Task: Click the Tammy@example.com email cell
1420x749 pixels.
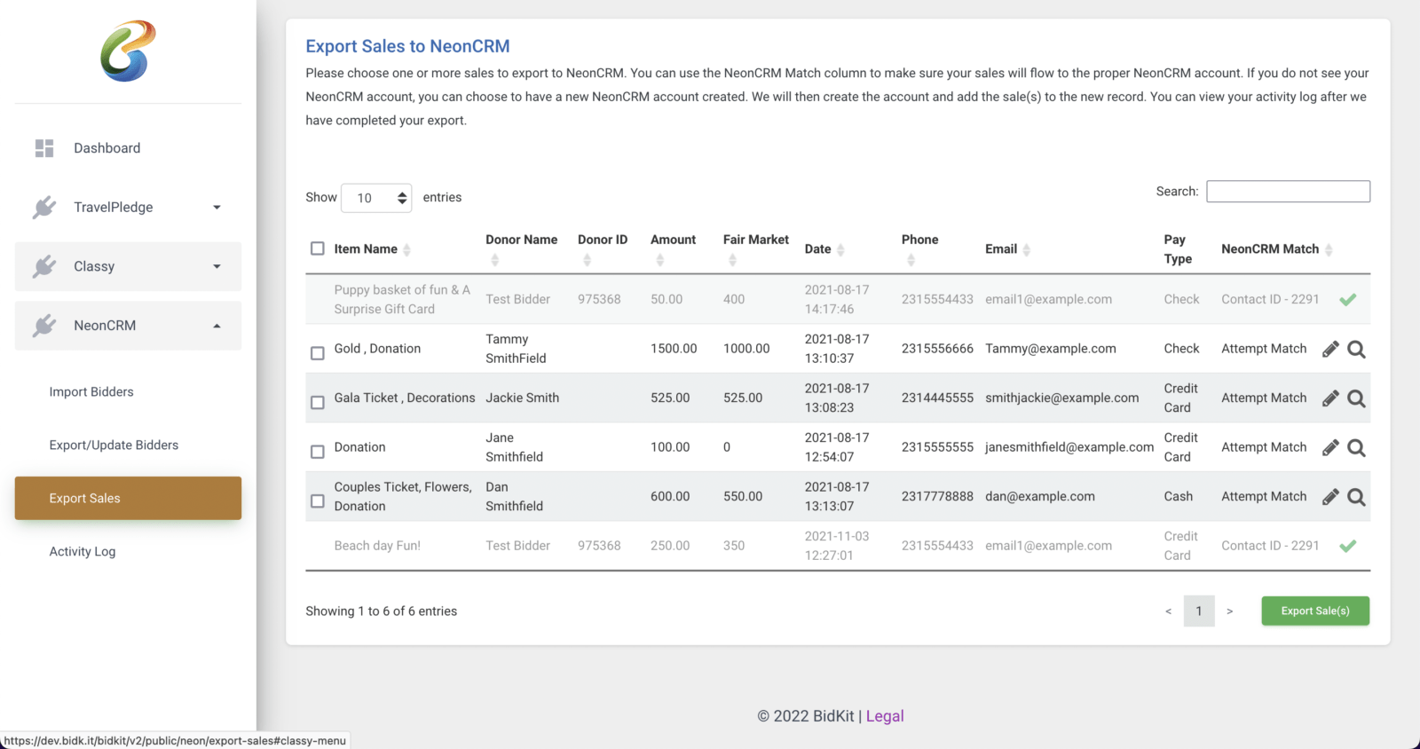Action: [1051, 349]
